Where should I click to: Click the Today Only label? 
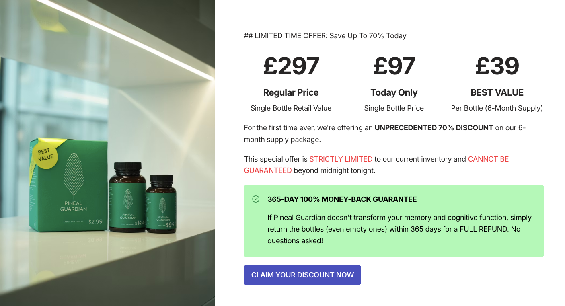pos(394,92)
